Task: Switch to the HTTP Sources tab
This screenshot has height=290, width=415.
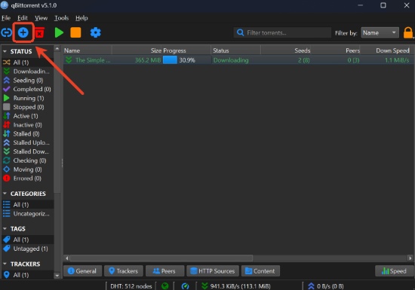Action: (x=213, y=271)
